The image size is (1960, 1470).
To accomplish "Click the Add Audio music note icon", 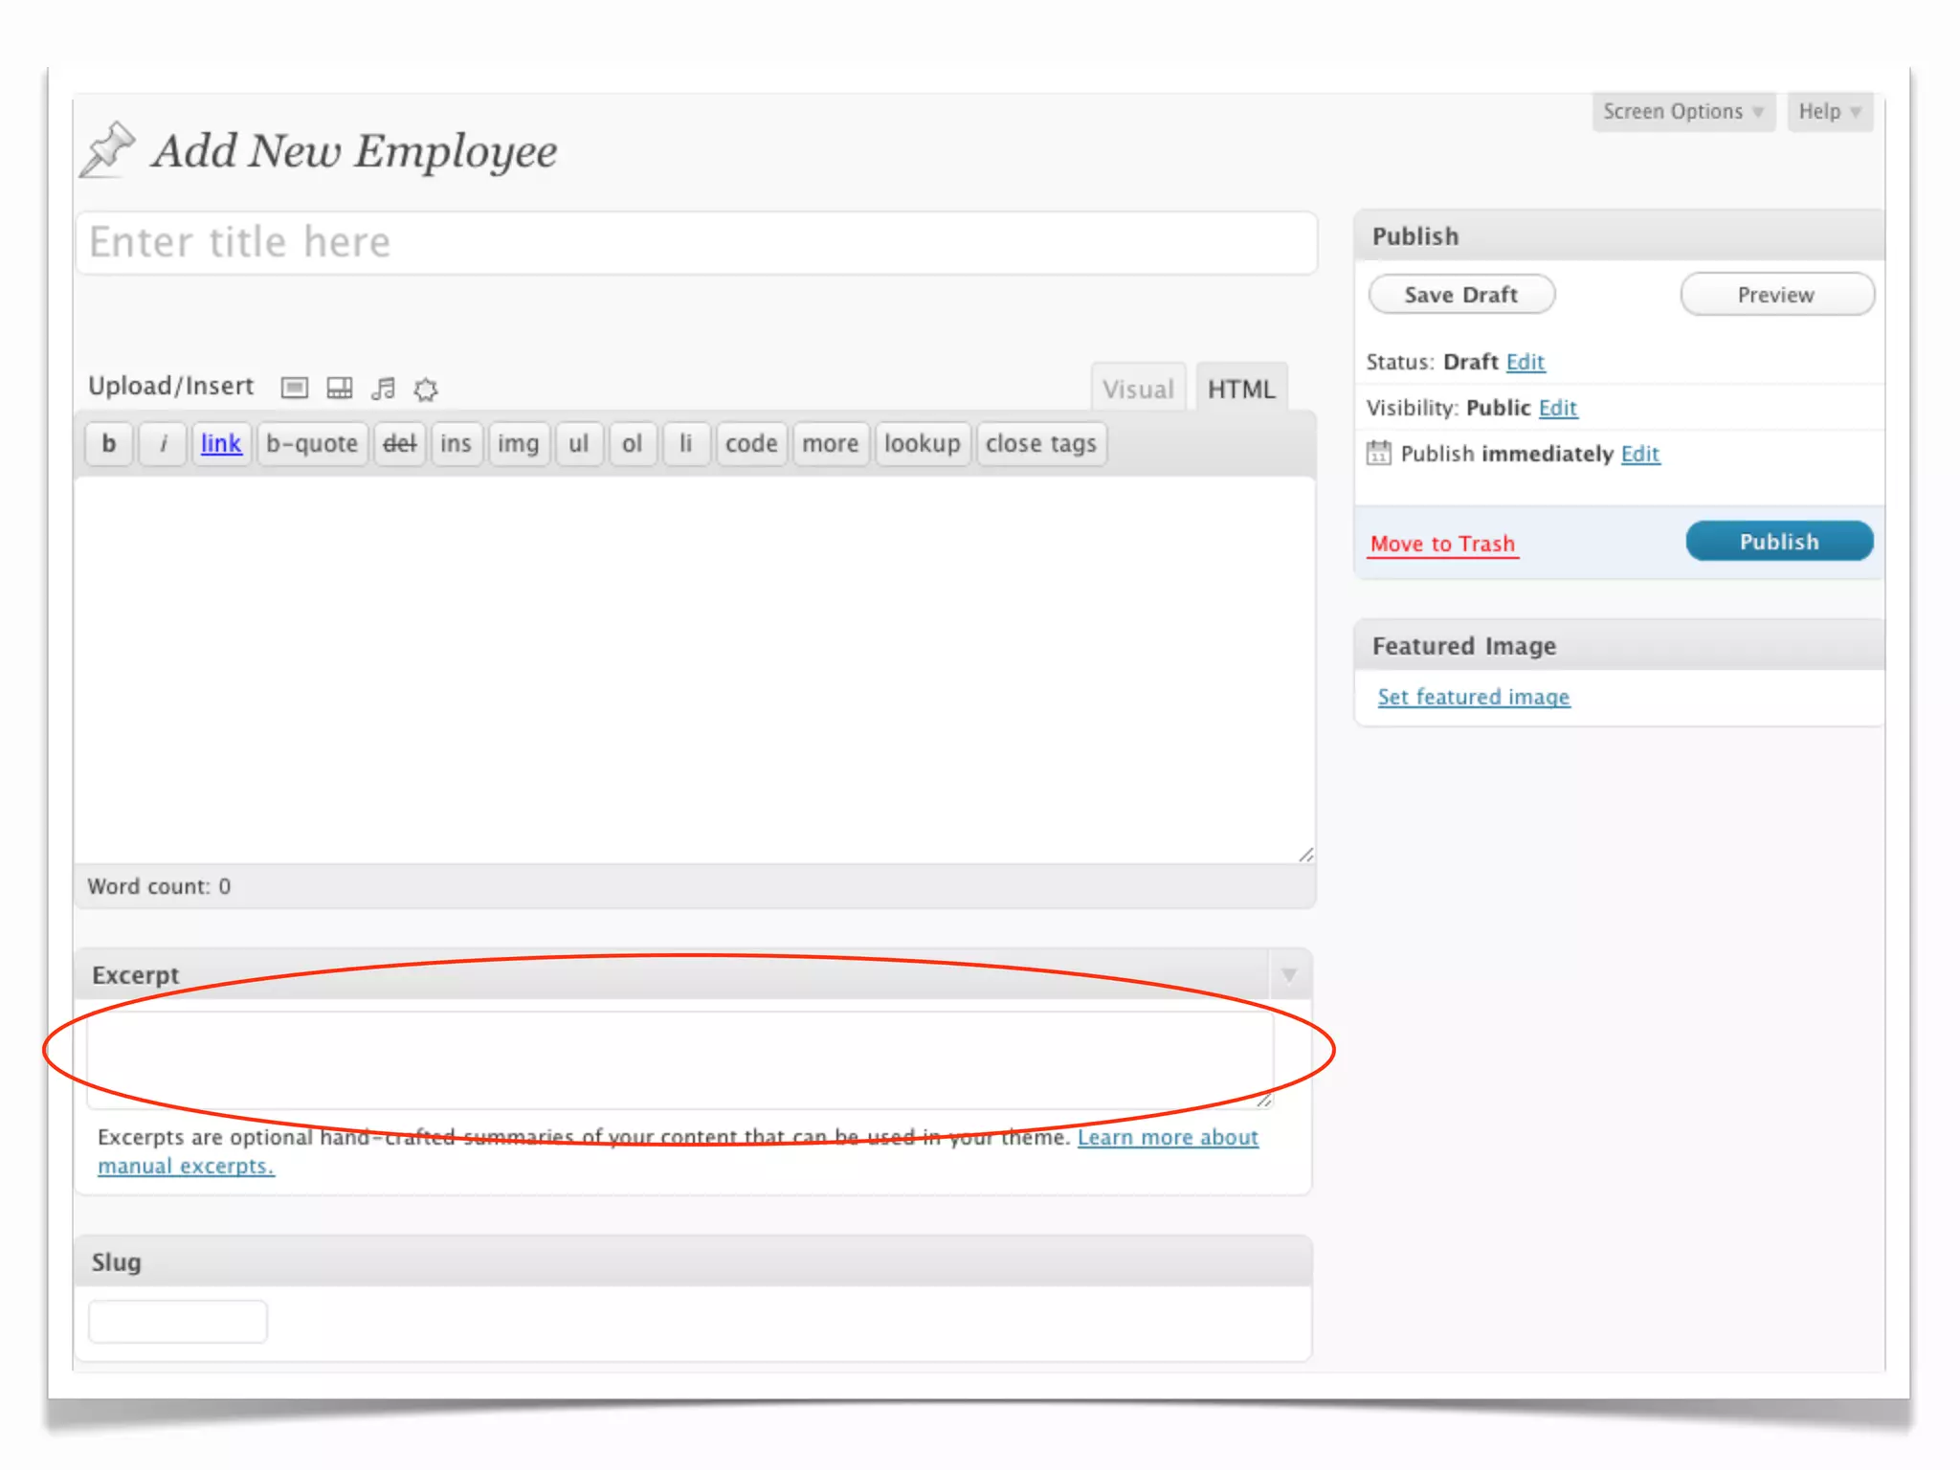I will click(383, 388).
